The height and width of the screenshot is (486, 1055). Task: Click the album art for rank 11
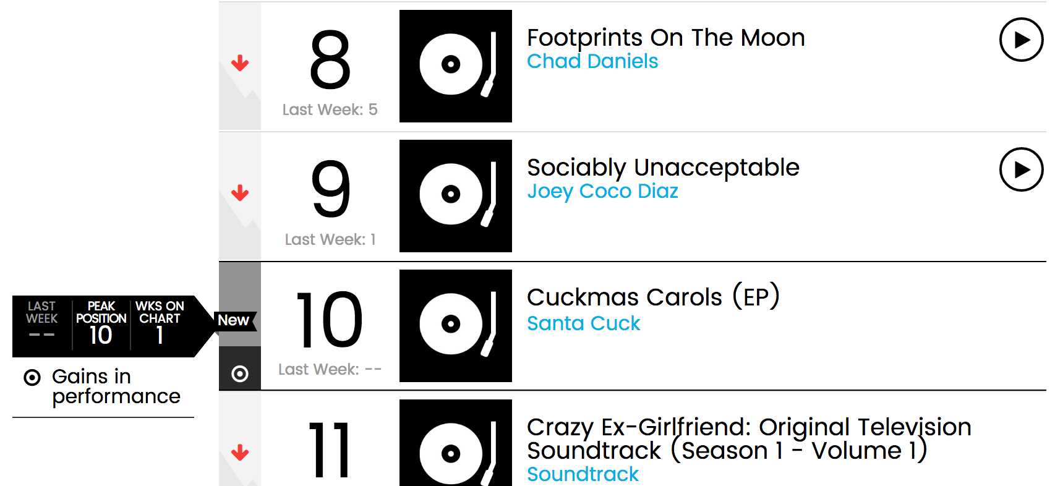(x=456, y=443)
